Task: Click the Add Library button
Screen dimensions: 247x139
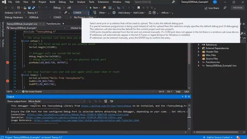Action: pos(125,13)
